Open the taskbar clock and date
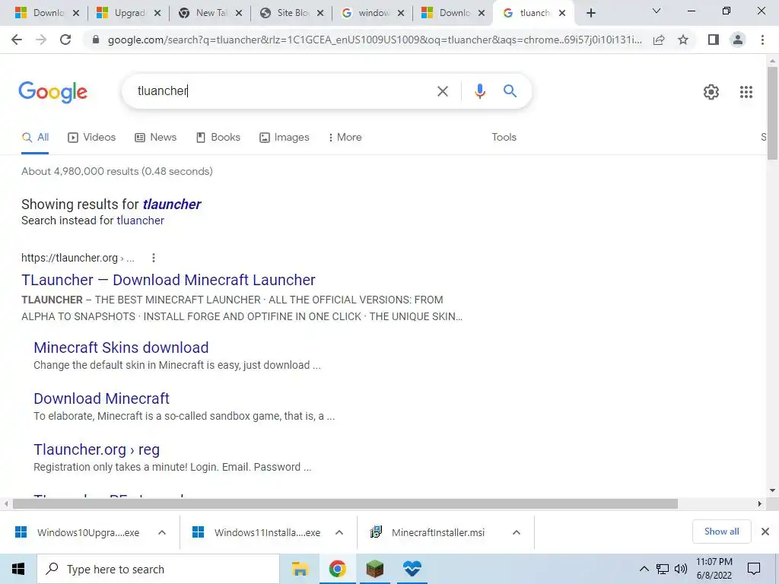 coord(714,569)
